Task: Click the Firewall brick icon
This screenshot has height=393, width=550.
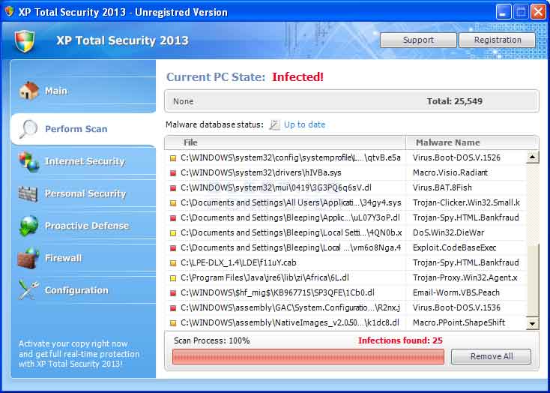Action: point(28,258)
